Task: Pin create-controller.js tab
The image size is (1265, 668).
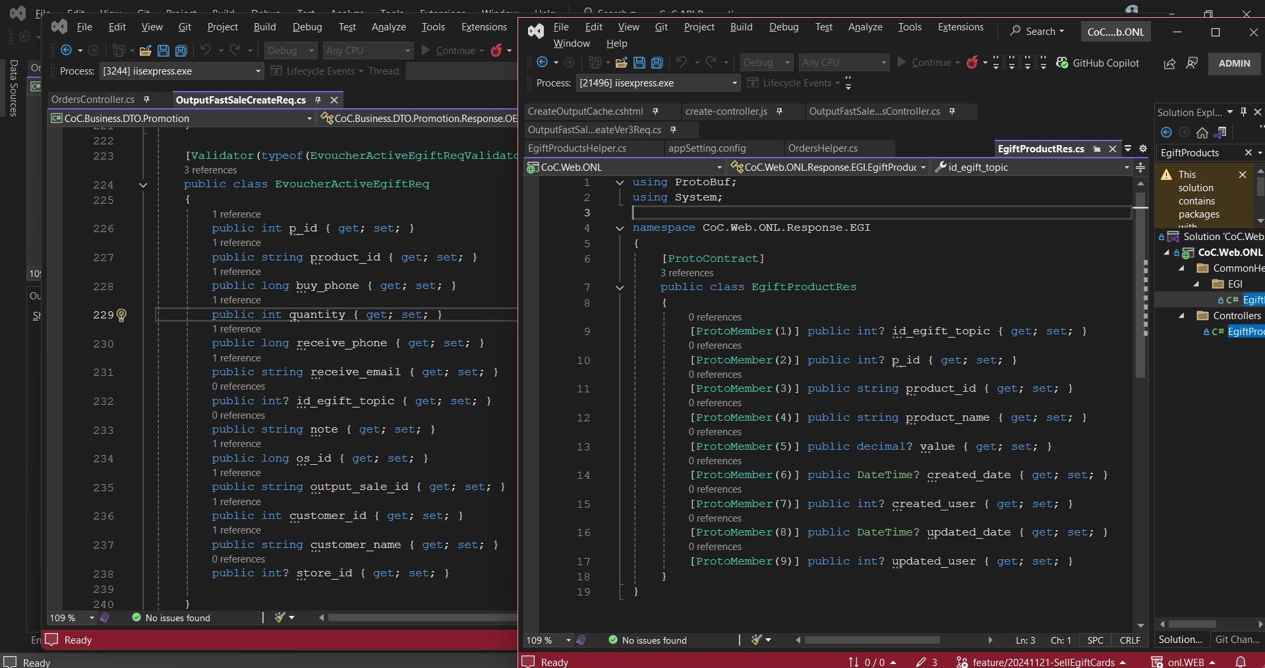Action: click(x=779, y=111)
